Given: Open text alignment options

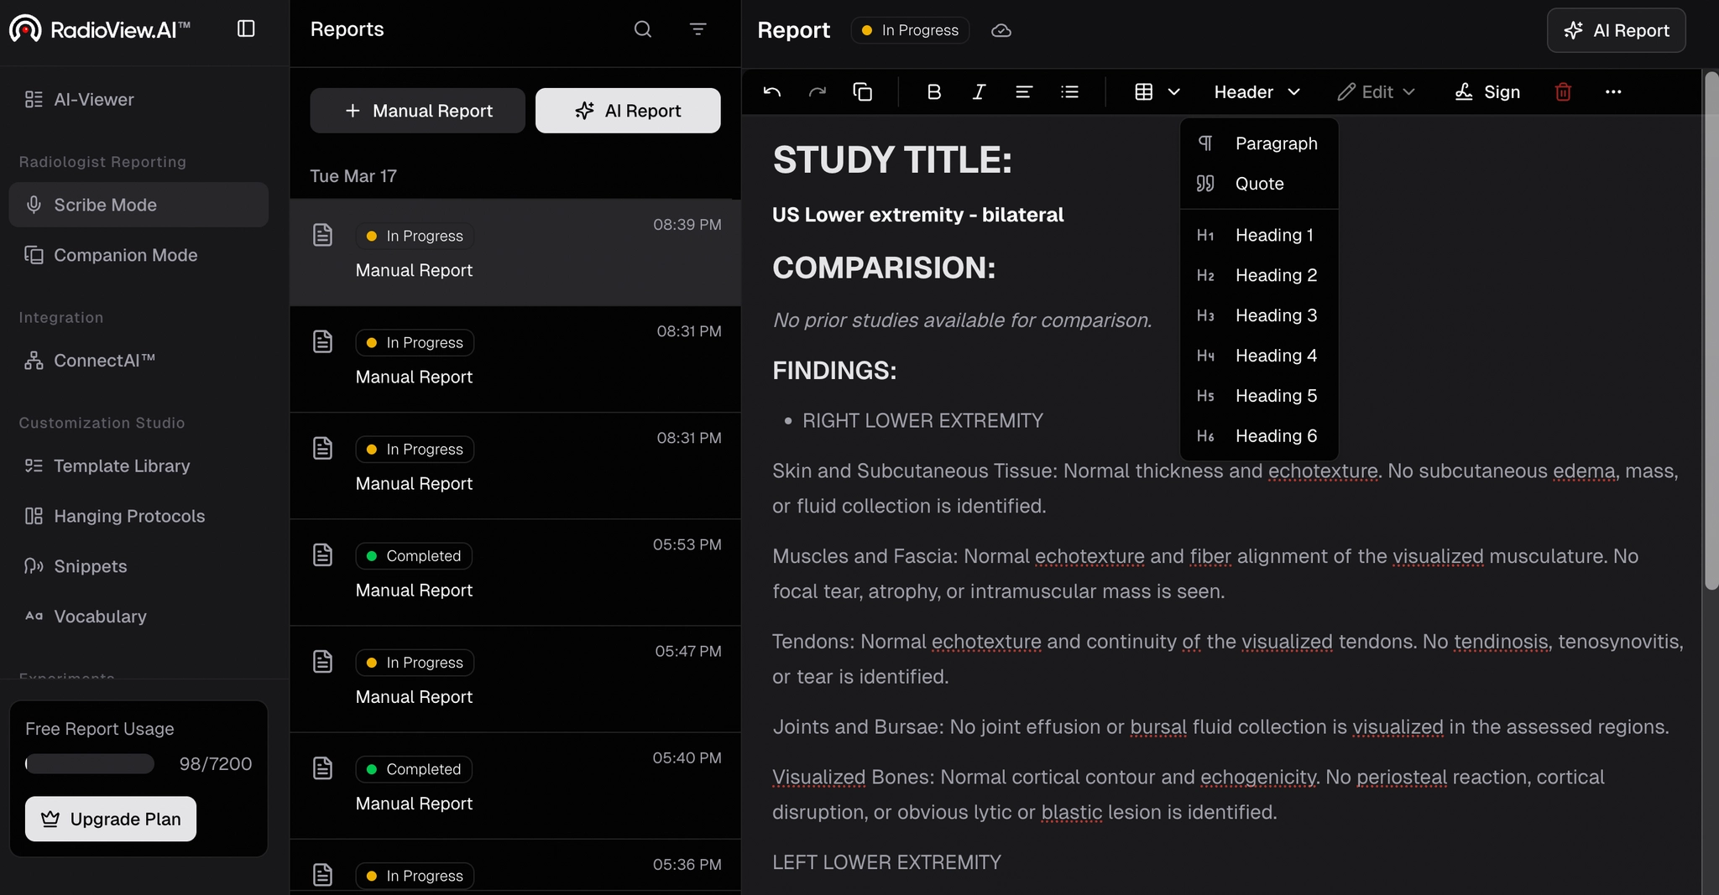Looking at the screenshot, I should [1024, 92].
